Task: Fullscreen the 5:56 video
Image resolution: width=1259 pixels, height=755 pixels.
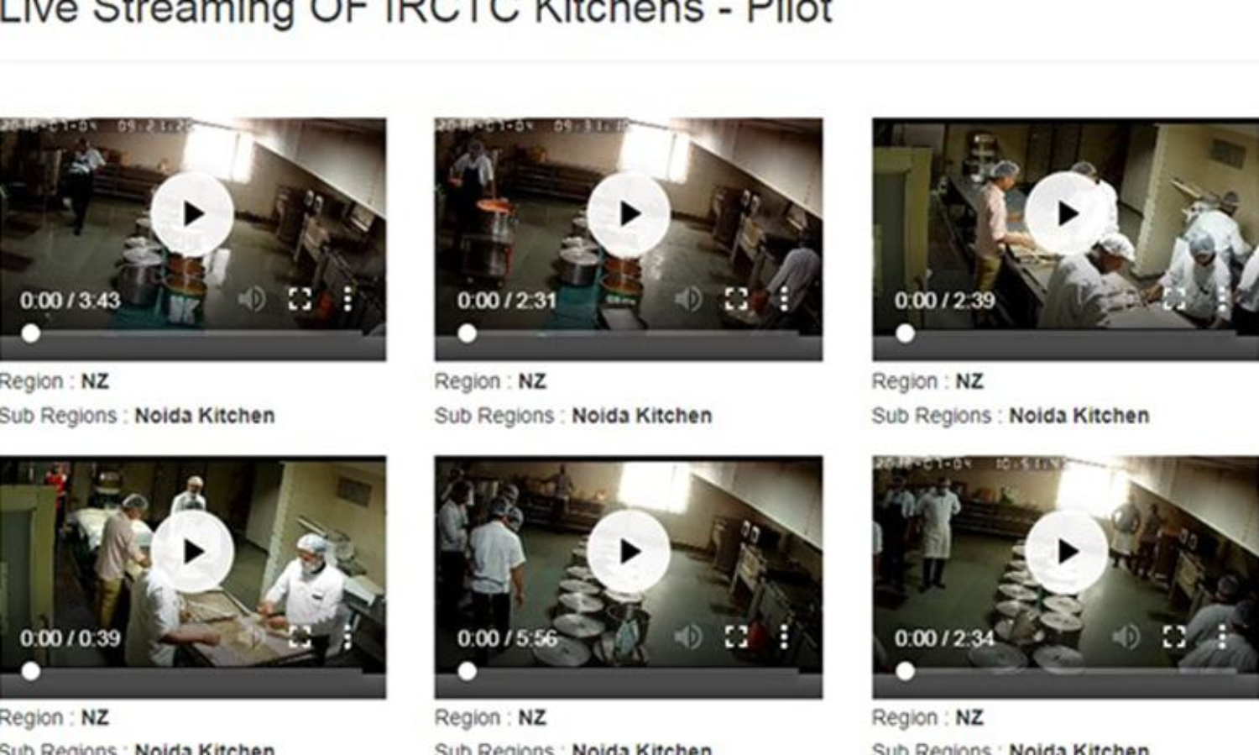Action: click(x=736, y=637)
